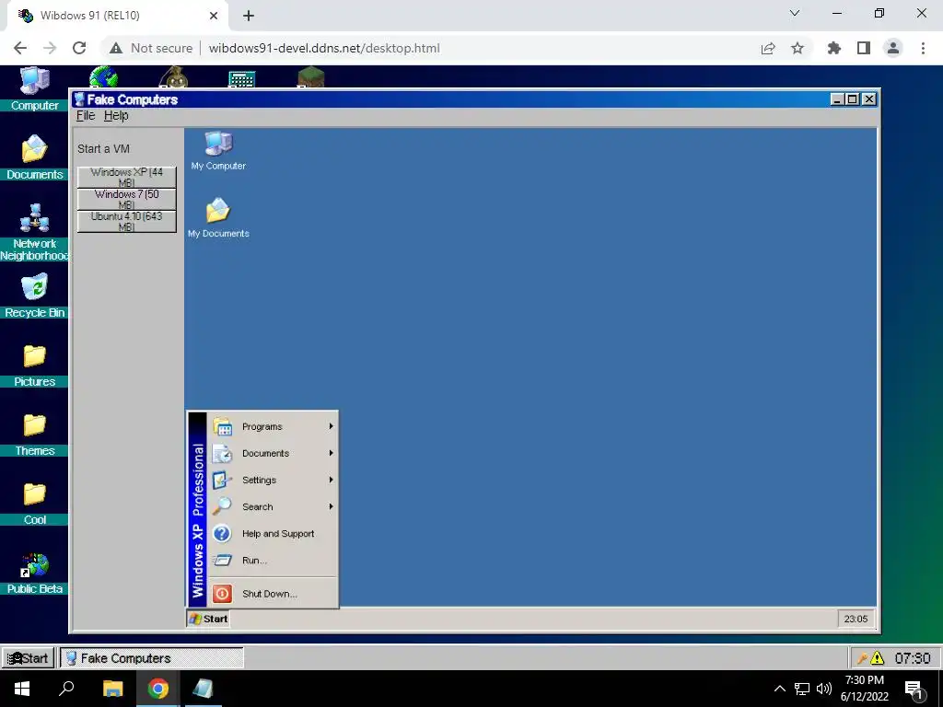Open Chrome three-dot menu
The height and width of the screenshot is (707, 943).
923,48
